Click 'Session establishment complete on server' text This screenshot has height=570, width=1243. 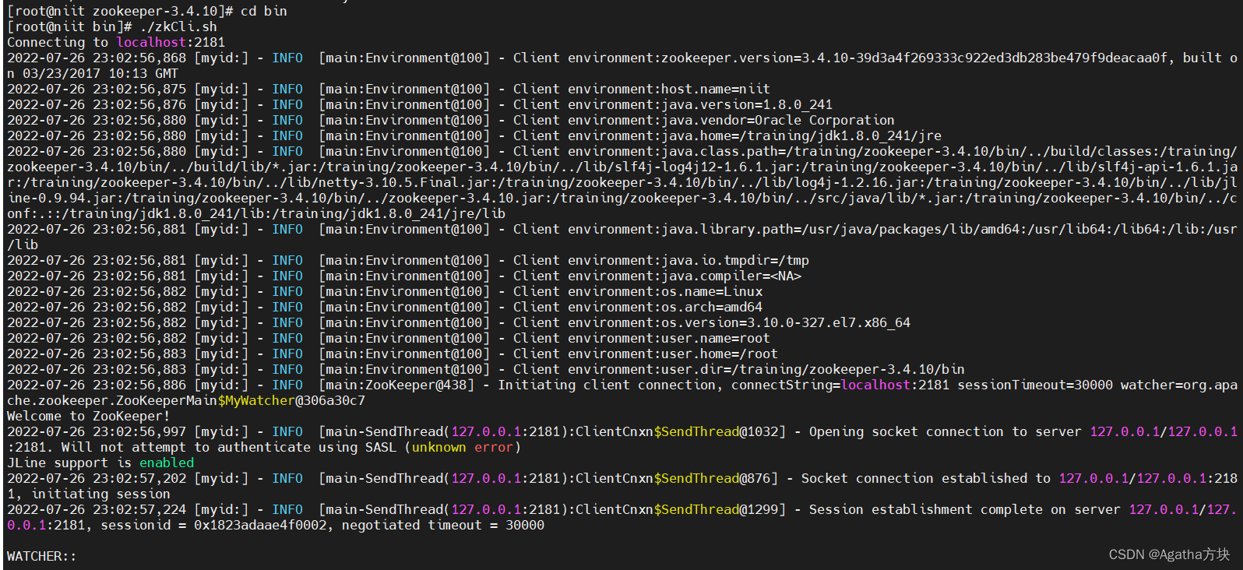click(x=965, y=509)
